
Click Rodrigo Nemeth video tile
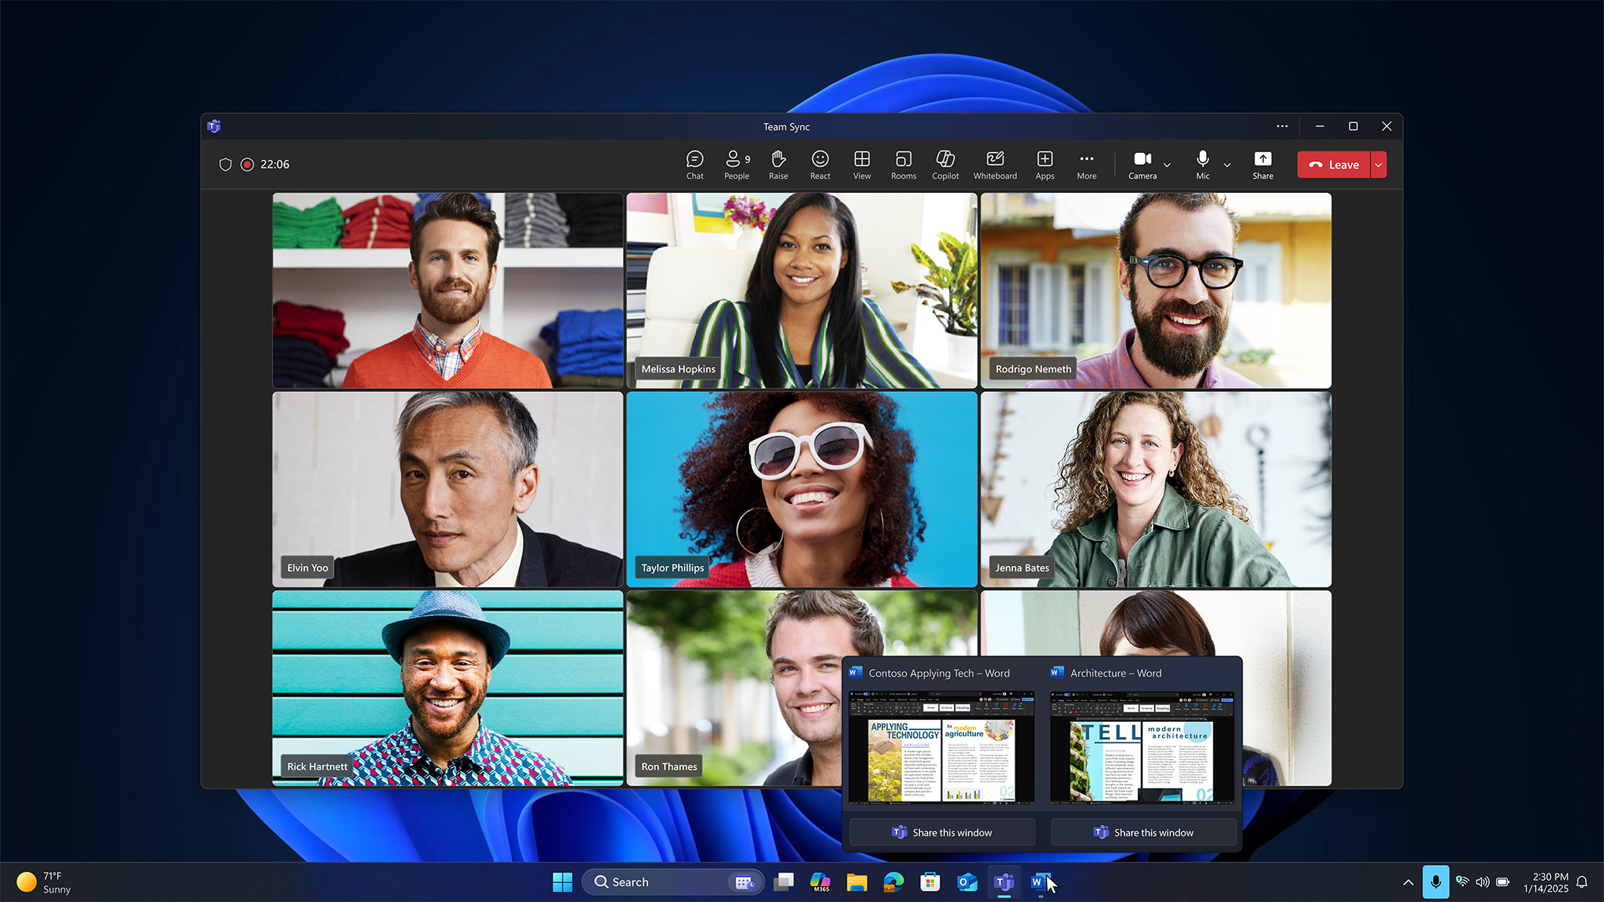coord(1156,291)
